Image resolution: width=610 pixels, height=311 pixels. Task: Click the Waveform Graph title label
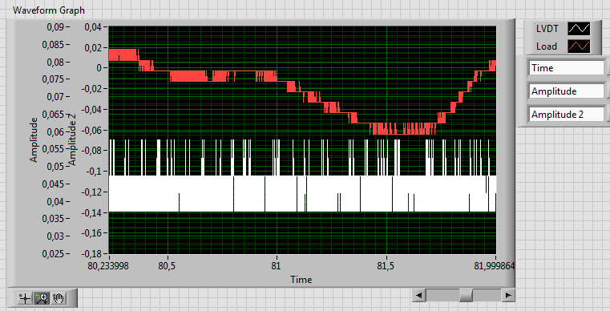(x=49, y=10)
